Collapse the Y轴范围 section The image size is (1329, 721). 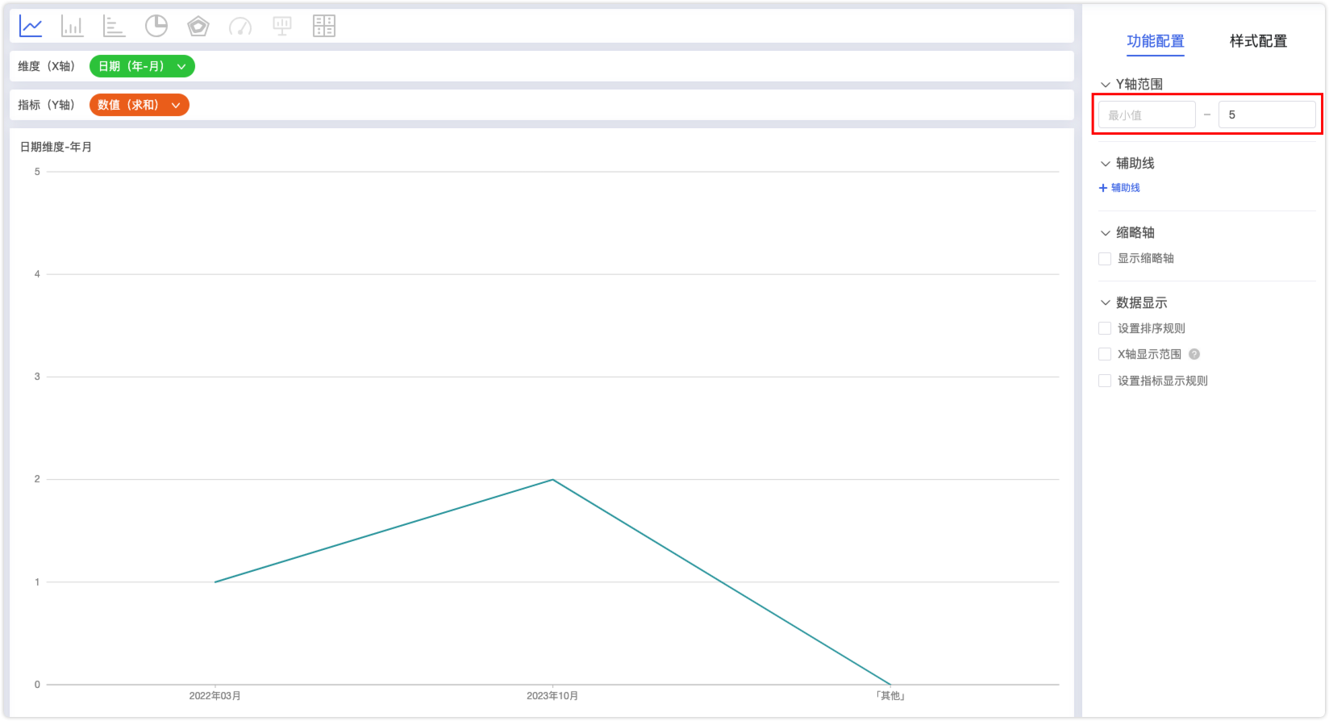[1106, 84]
